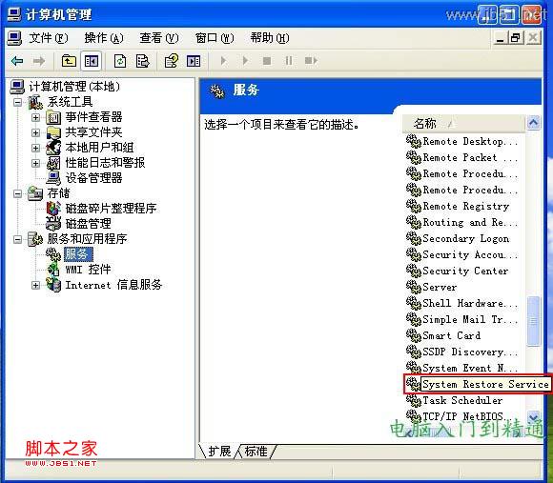Click the WMI 控件 icon
This screenshot has height=483, width=553.
(53, 270)
